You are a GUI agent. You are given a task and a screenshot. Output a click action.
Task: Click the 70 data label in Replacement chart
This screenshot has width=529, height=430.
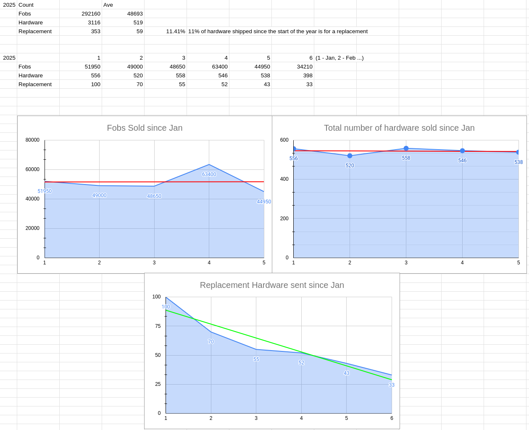(211, 342)
